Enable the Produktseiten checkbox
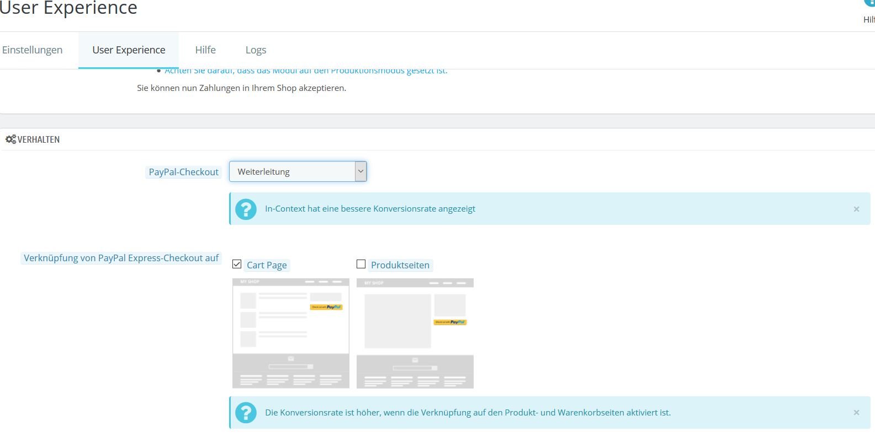The width and height of the screenshot is (875, 437). (x=361, y=265)
